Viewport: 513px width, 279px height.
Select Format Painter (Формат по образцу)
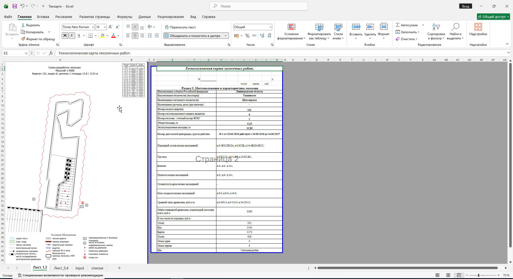click(38, 39)
